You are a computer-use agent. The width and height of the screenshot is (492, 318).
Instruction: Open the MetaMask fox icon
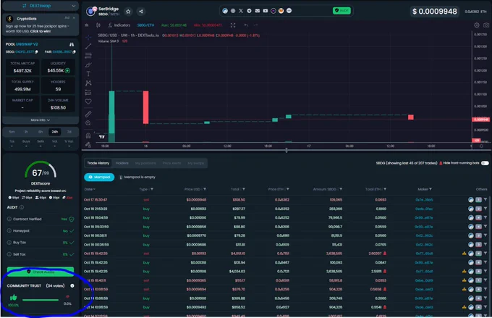(281, 11)
